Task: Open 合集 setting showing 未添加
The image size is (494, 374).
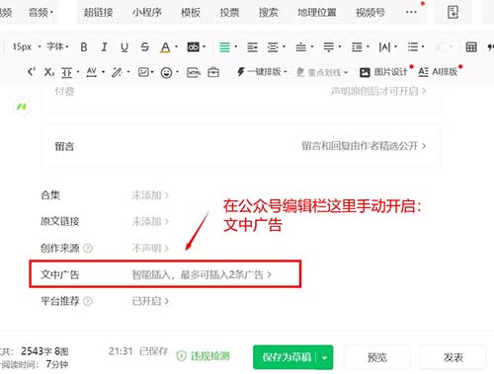Action: coord(150,195)
